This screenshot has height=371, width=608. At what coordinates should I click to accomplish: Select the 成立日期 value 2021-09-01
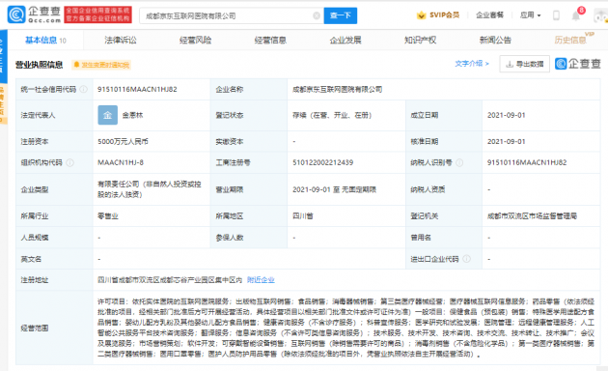point(507,115)
